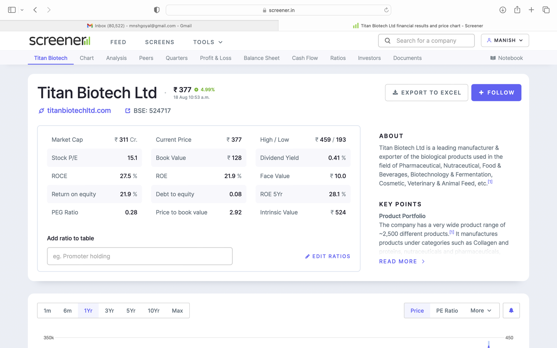Image resolution: width=557 pixels, height=348 pixels.
Task: Click the reload page icon
Action: [386, 10]
